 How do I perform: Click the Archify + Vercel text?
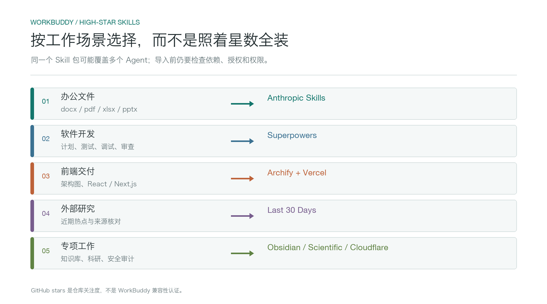tap(297, 173)
